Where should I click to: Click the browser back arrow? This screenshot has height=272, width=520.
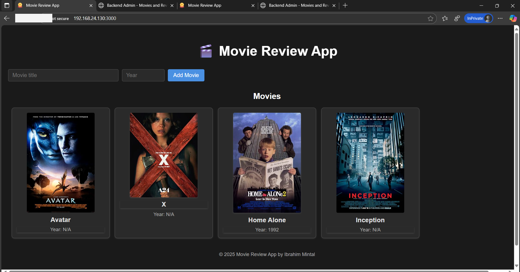[x=7, y=18]
